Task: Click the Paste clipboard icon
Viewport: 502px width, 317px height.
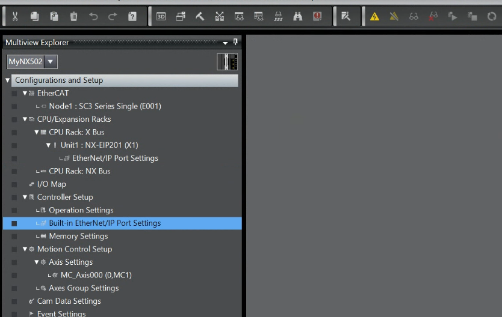Action: [x=54, y=17]
